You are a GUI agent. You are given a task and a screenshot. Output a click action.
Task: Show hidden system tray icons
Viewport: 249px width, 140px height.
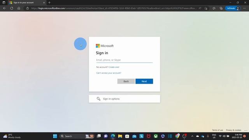click(x=192, y=136)
